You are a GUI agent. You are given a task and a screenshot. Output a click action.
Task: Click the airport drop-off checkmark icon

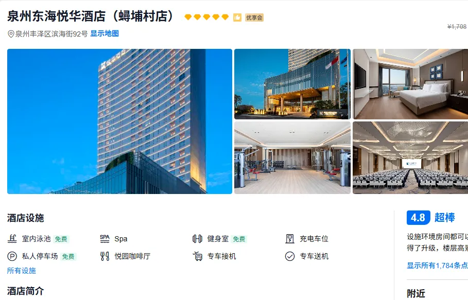pos(290,256)
